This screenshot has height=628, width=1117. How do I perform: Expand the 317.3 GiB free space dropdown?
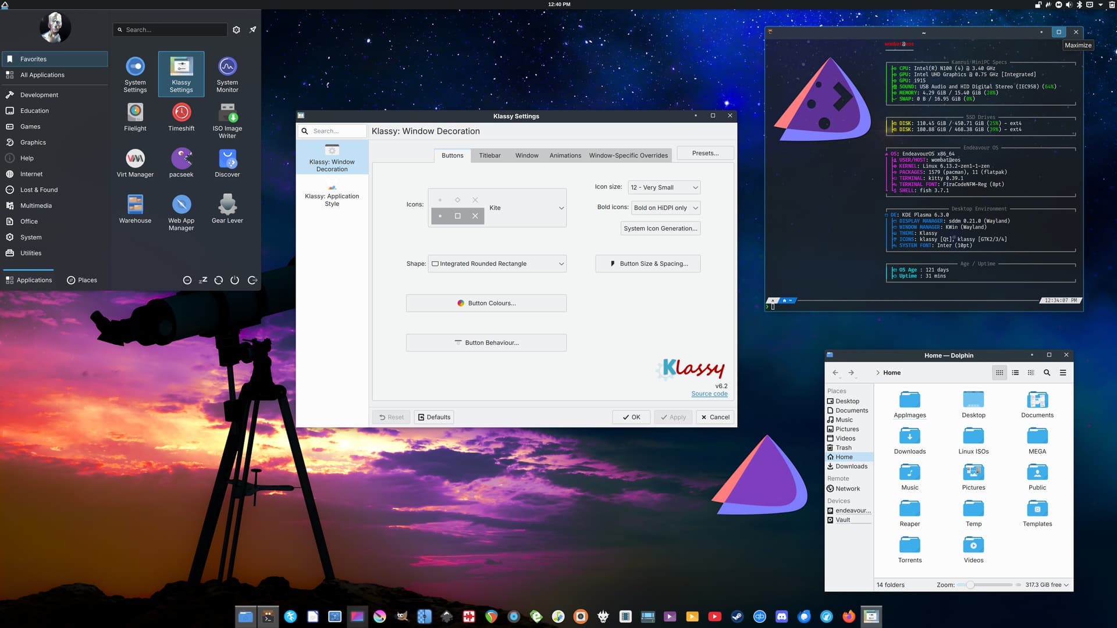click(x=1047, y=585)
